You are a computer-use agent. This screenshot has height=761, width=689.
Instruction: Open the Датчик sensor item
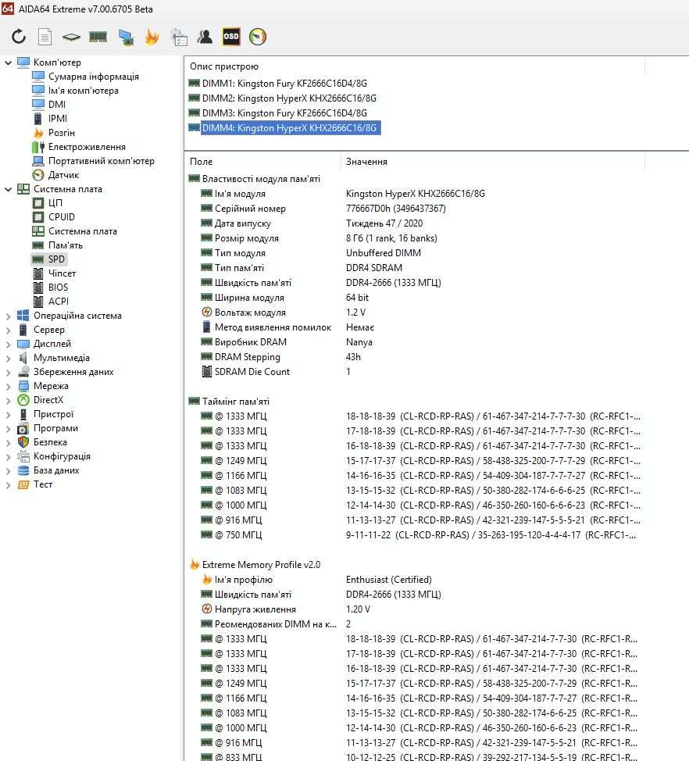(x=63, y=175)
